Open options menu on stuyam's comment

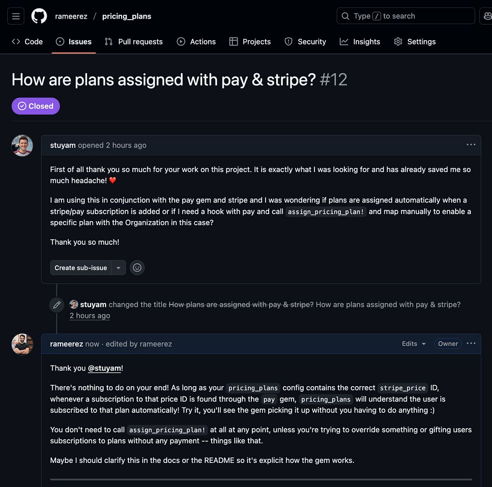click(471, 145)
